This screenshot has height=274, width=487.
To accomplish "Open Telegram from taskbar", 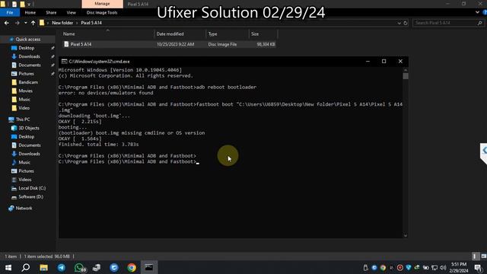I will pos(62,267).
